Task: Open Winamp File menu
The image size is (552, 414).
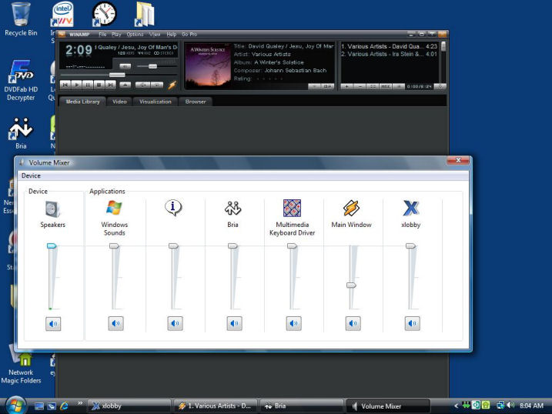Action: [x=102, y=34]
